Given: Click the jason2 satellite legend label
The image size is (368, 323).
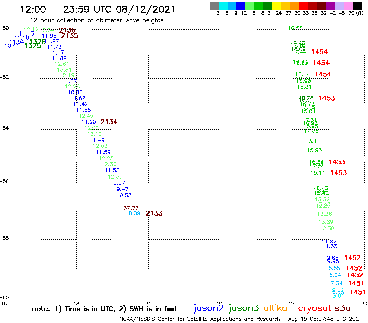Looking at the screenshot, I should [x=209, y=308].
